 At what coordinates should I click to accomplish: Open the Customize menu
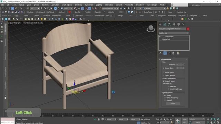pos(89,5)
